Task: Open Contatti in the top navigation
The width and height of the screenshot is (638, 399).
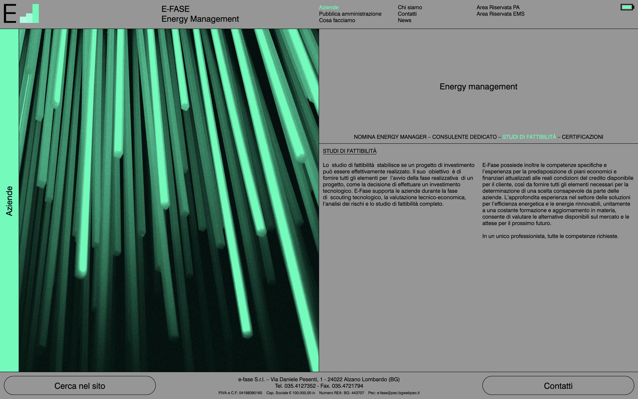Action: [x=407, y=14]
